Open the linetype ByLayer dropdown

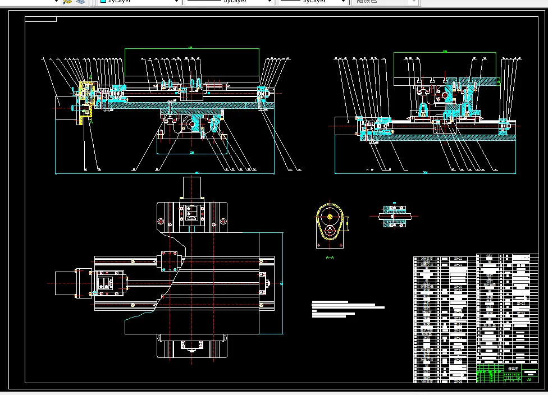pos(229,2)
